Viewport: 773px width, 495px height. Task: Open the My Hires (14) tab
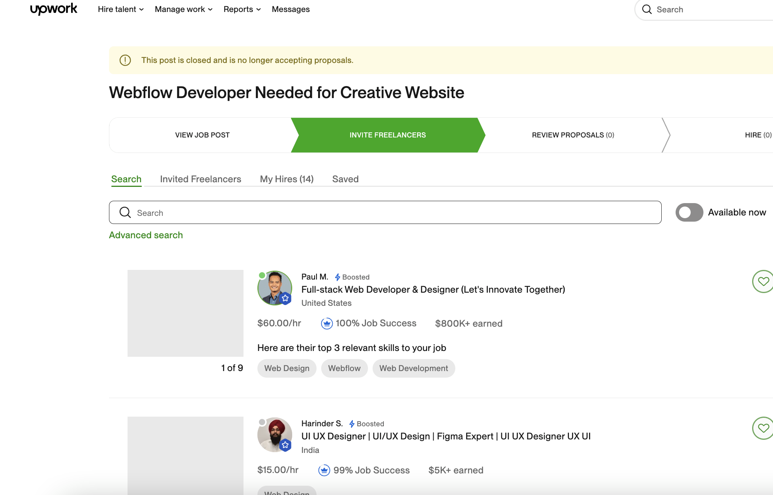click(x=286, y=179)
